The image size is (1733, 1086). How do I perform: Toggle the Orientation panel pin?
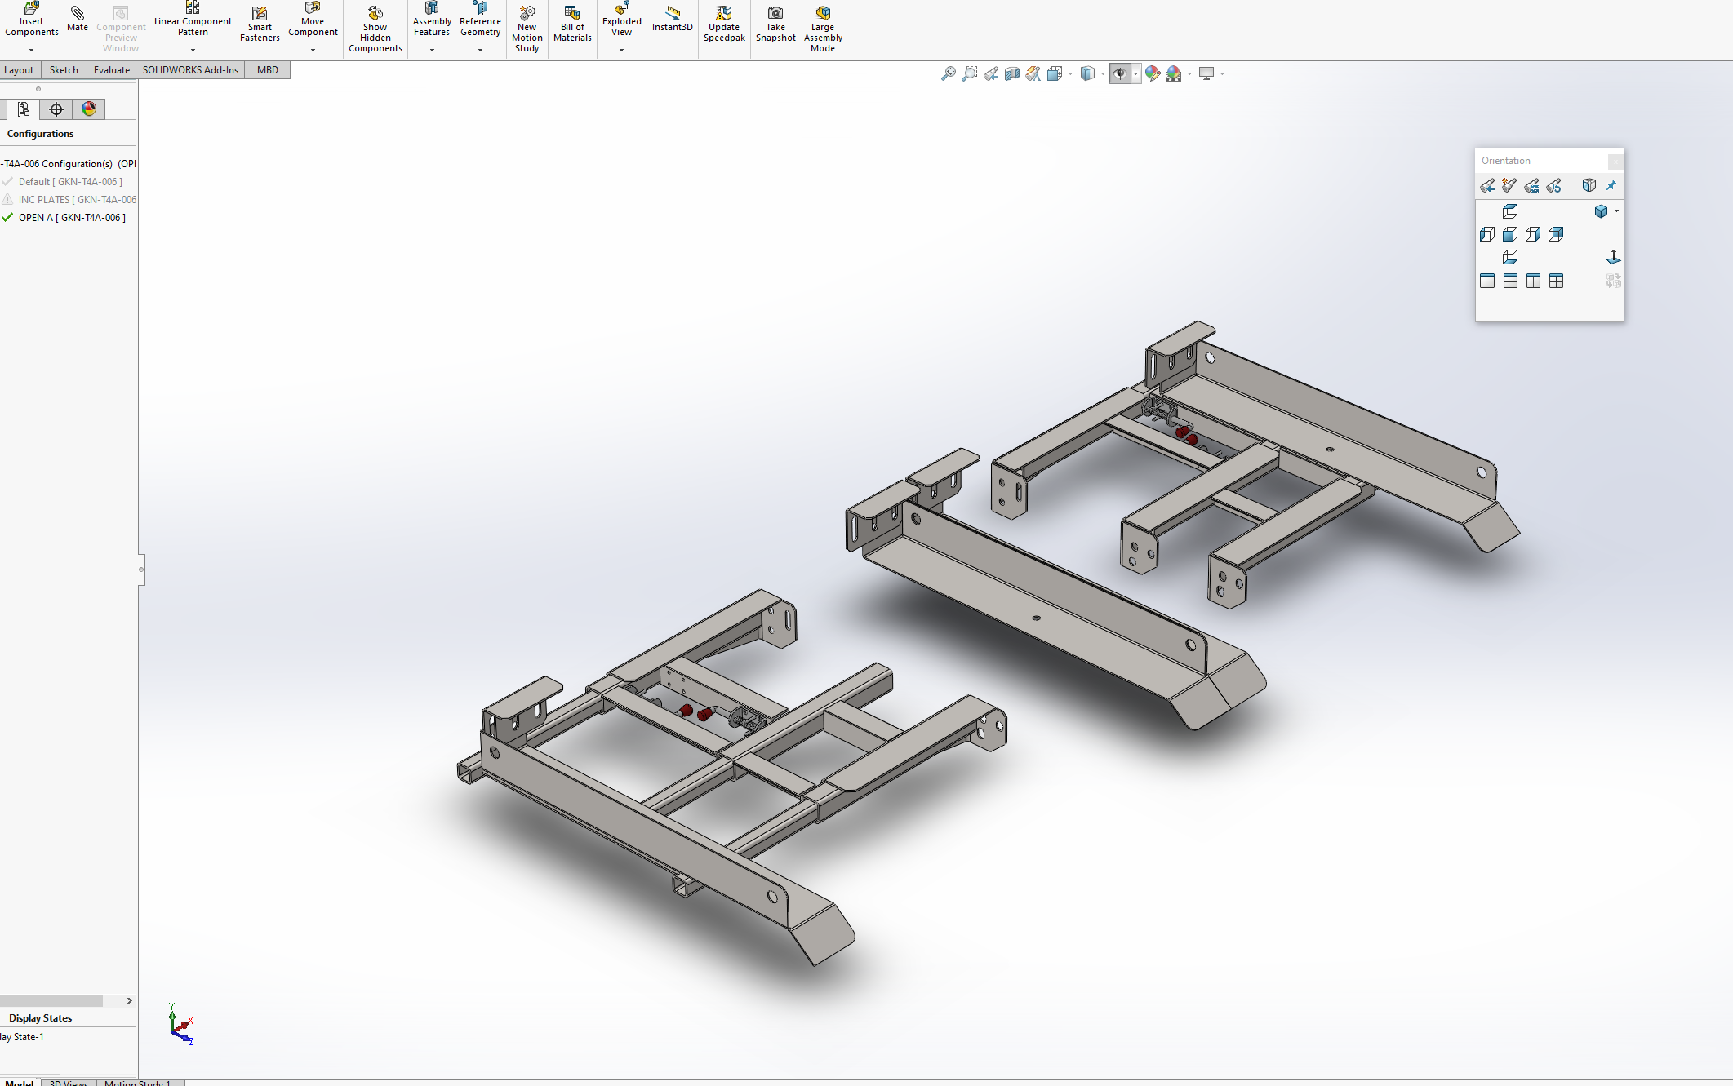pos(1611,186)
